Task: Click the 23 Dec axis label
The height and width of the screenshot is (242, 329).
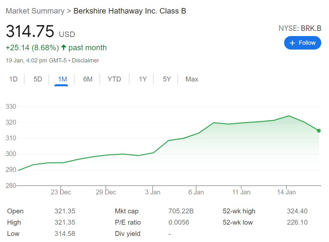Action: (61, 192)
